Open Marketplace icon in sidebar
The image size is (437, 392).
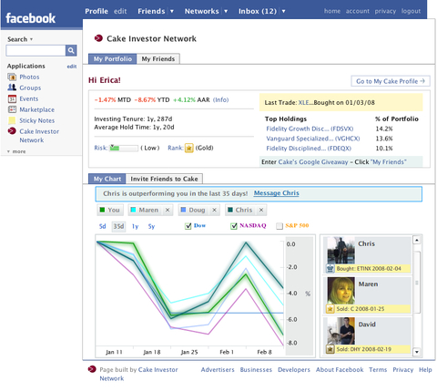click(12, 109)
